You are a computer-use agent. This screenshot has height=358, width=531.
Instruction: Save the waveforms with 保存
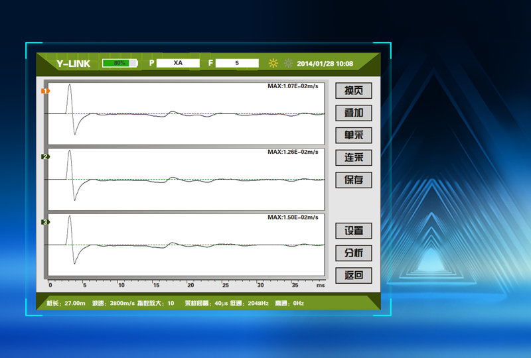pyautogui.click(x=353, y=180)
